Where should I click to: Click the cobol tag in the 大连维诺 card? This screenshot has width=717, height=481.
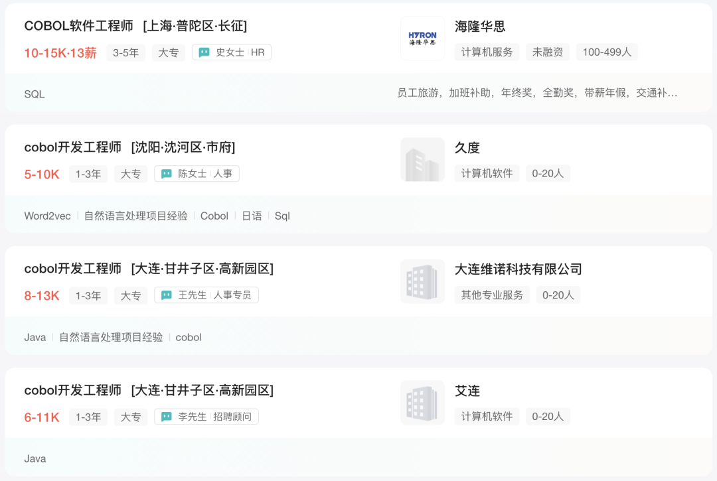click(x=189, y=338)
